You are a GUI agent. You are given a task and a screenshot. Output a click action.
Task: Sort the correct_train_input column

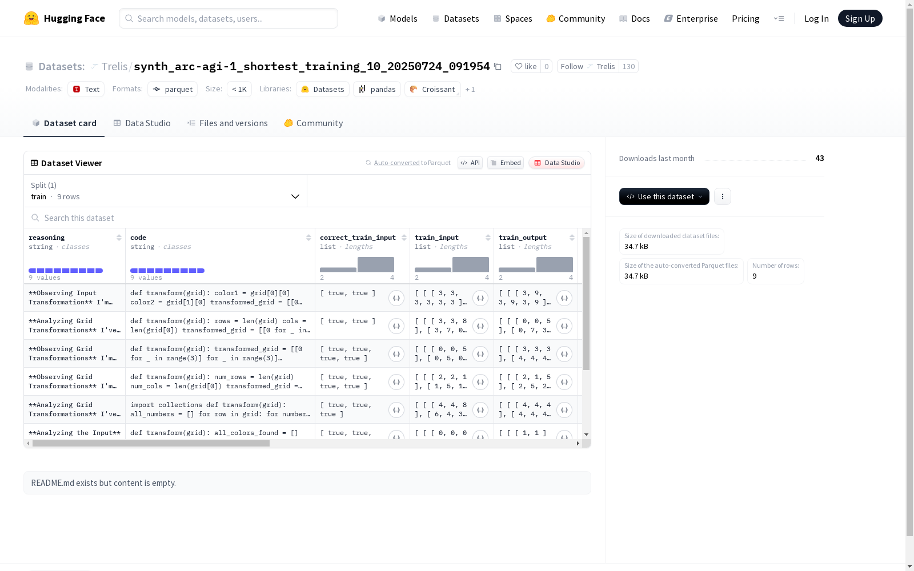(x=404, y=238)
